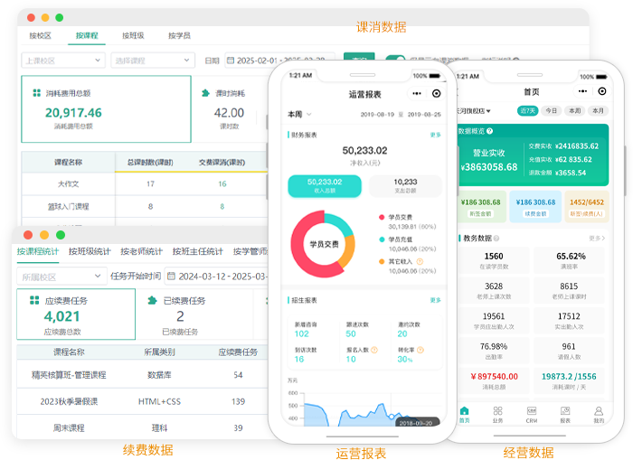The height and width of the screenshot is (460, 633).
Task: Click the 任务开始时间 range input 2024-03-12
Action: [218, 277]
